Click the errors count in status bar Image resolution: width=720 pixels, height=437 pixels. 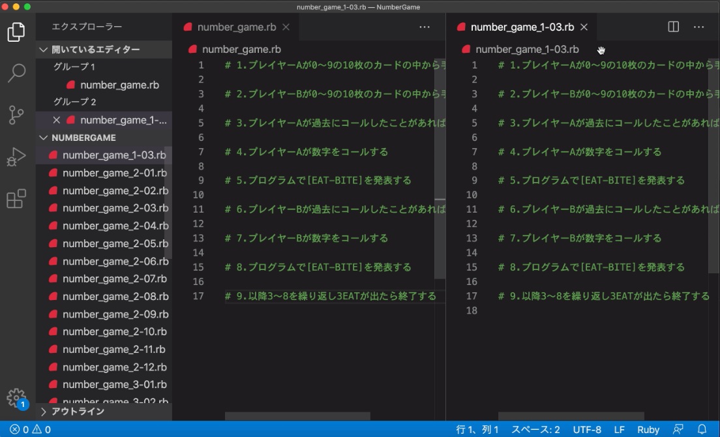click(20, 430)
